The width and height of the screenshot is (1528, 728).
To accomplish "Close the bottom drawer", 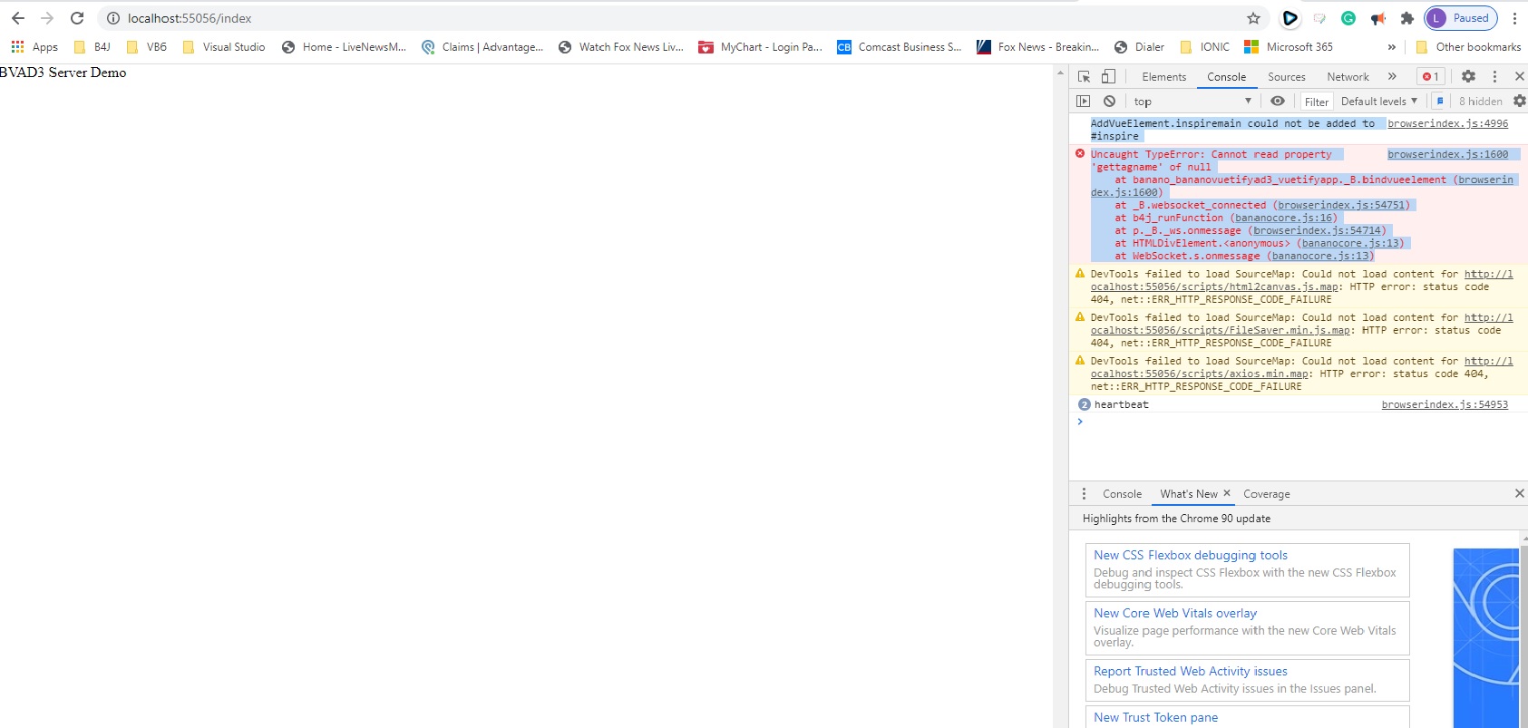I will 1520,493.
